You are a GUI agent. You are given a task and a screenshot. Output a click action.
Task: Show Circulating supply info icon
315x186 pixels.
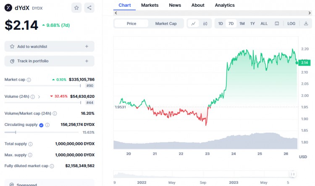47,125
